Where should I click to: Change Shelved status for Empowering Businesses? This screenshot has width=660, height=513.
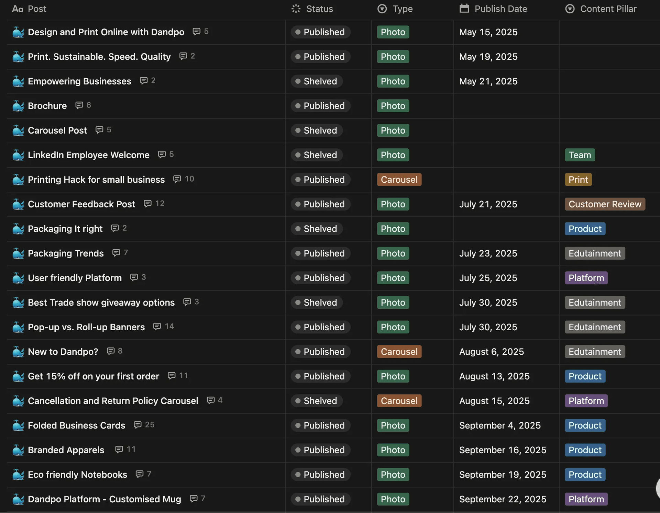coord(317,81)
